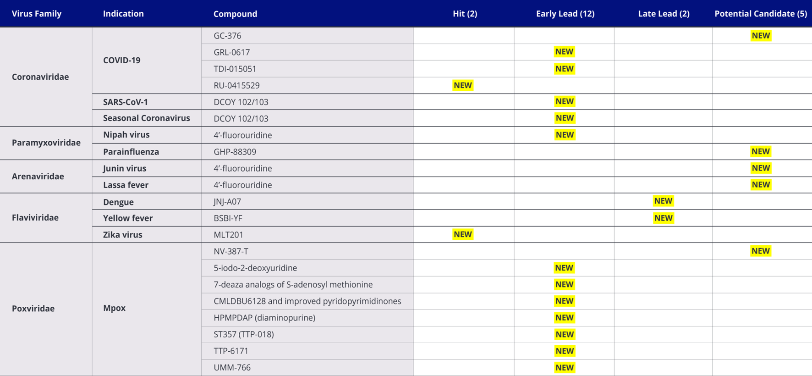Click DCOY 102/103 in the Seasonal Coronavirus row
The width and height of the screenshot is (812, 376).
pyautogui.click(x=241, y=118)
